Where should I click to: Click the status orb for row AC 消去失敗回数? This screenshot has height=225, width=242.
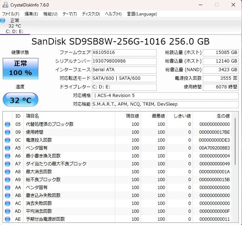click(x=8, y=203)
